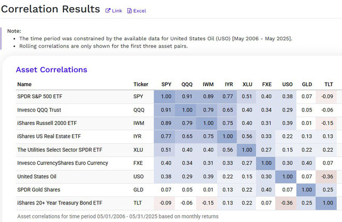The image size is (342, 222).
Task: Click the Link external icon
Action: pos(108,11)
